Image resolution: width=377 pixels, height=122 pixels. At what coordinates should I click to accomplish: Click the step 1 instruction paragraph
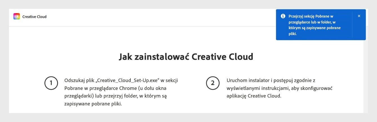click(x=121, y=92)
